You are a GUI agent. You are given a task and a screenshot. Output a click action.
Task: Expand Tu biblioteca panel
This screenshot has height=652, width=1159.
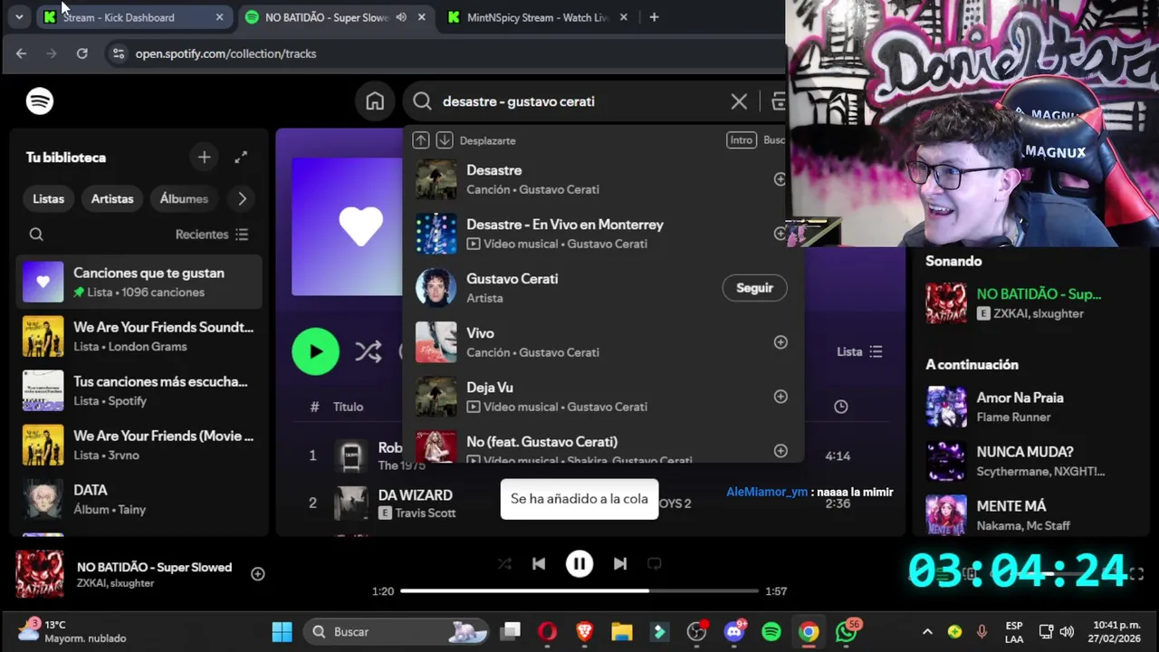tap(241, 158)
